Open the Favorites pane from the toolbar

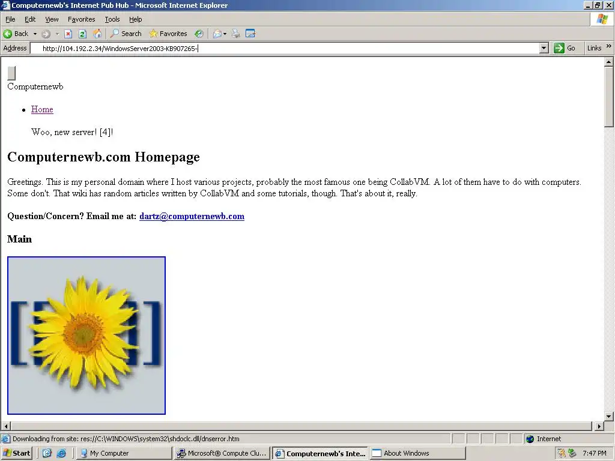(168, 34)
